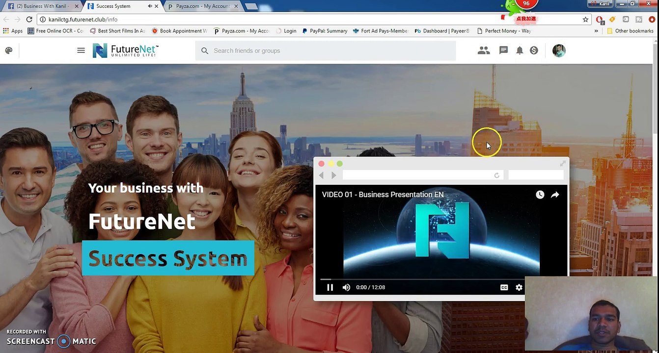Reload the page
The width and height of the screenshot is (659, 353).
pos(29,19)
